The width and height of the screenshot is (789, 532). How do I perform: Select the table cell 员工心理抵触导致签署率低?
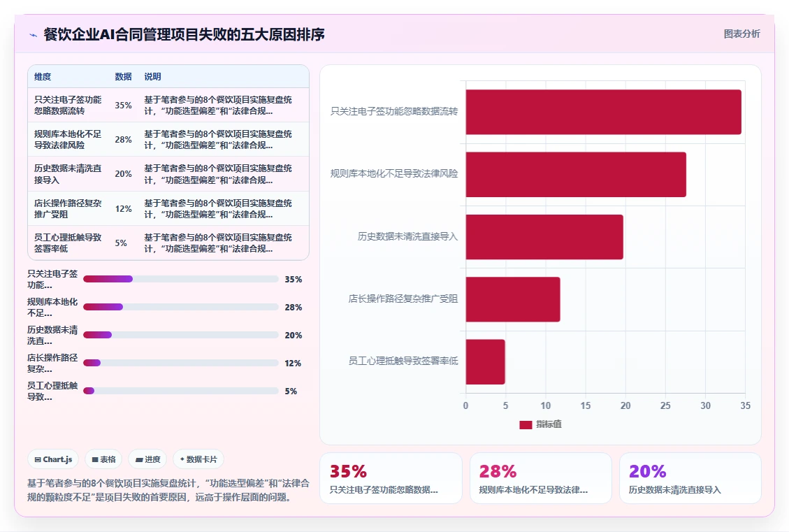click(68, 243)
